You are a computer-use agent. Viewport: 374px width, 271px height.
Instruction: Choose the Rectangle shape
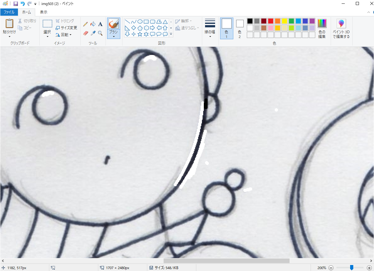(x=146, y=22)
